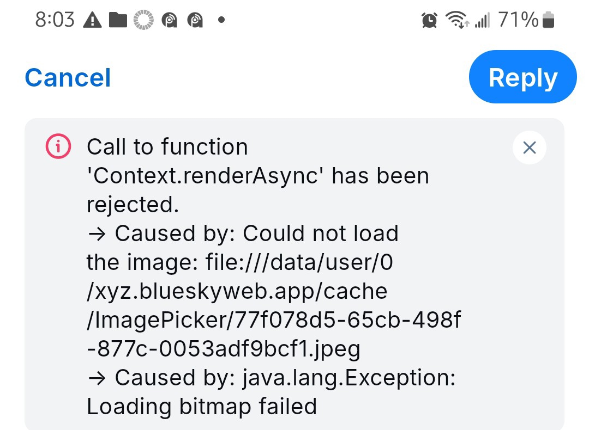Viewport: 589px width, 430px height.
Task: Tap the notification overflow dot
Action: click(x=221, y=21)
